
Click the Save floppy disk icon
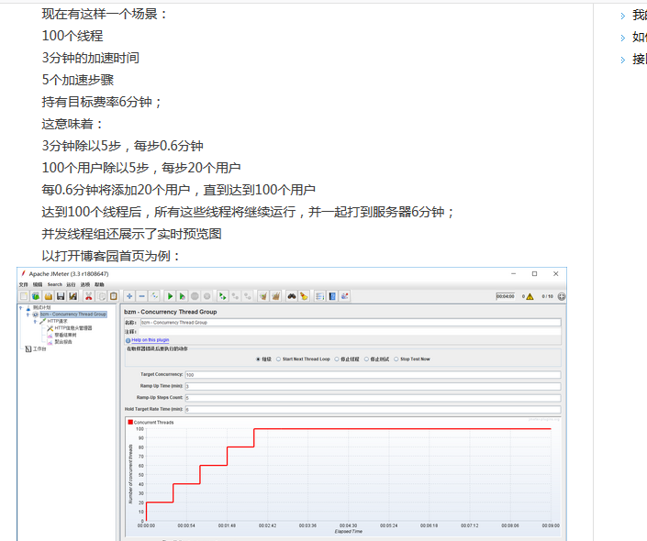click(61, 296)
